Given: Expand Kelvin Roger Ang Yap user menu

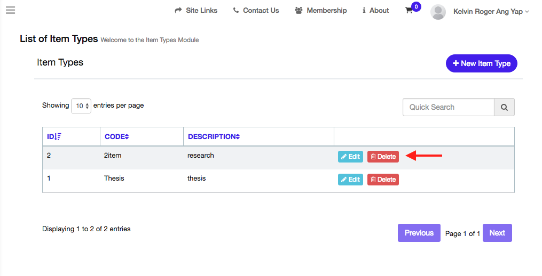Looking at the screenshot, I should pos(491,11).
